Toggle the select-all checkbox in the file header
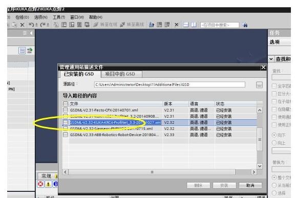 click(x=66, y=104)
